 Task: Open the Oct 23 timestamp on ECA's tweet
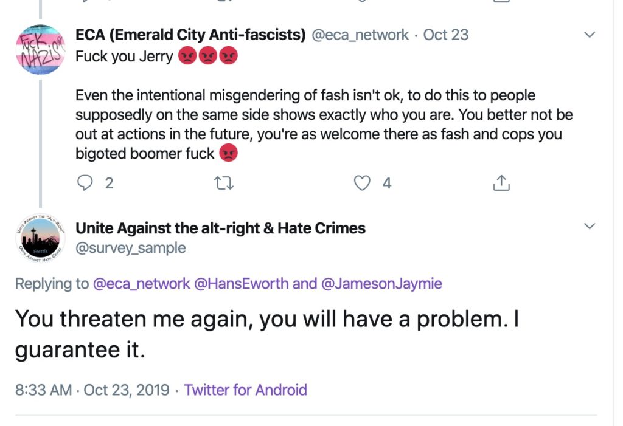446,35
